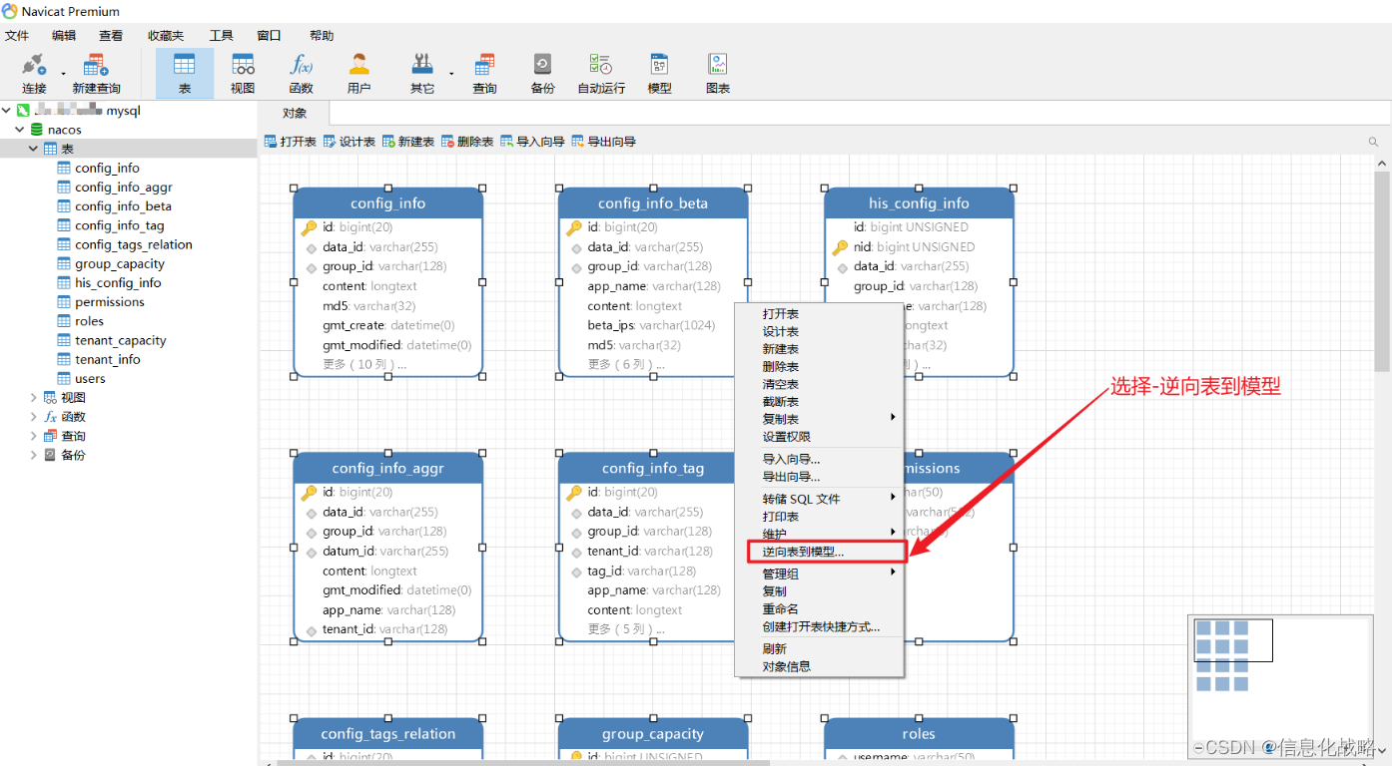Viewport: 1392px width, 766px height.
Task: Collapse the nacos database node
Action: (x=19, y=130)
